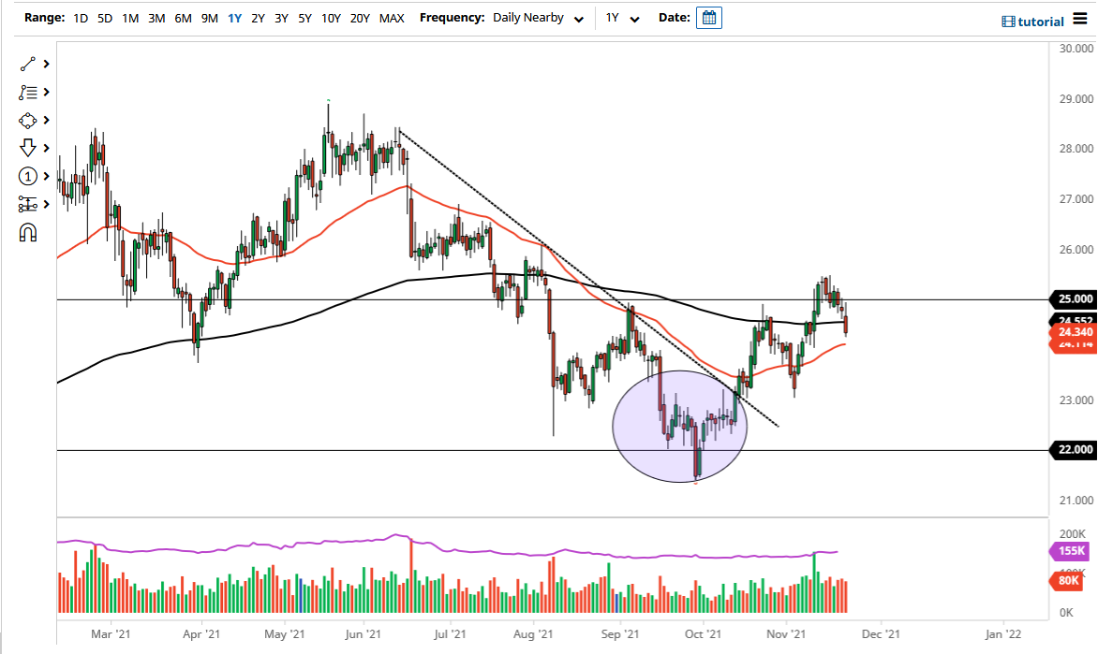Click the 29.000 price axis value
Image resolution: width=1098 pixels, height=654 pixels.
1076,98
